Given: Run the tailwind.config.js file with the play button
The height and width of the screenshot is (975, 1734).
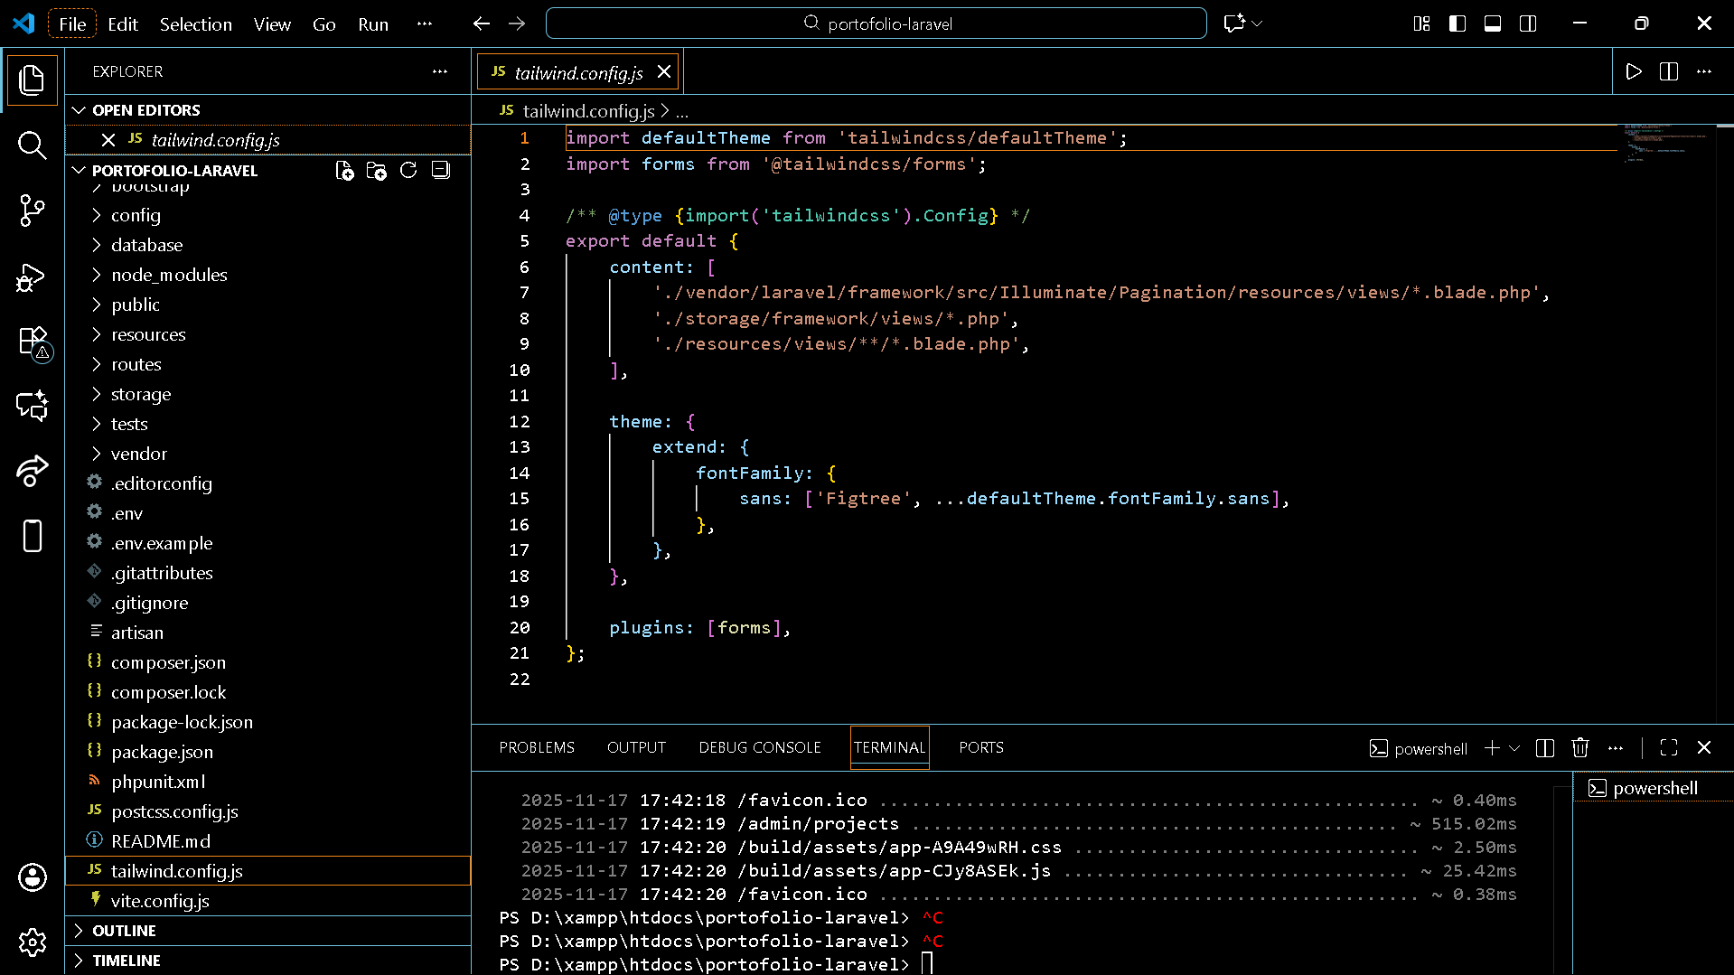Looking at the screenshot, I should pyautogui.click(x=1633, y=71).
